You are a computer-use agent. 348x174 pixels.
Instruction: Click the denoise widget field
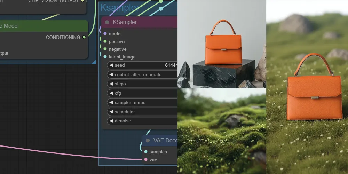[x=142, y=121]
